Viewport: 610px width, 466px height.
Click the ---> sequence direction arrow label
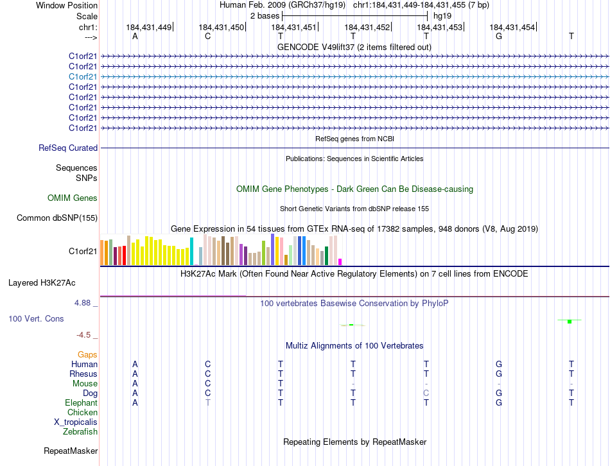(91, 37)
